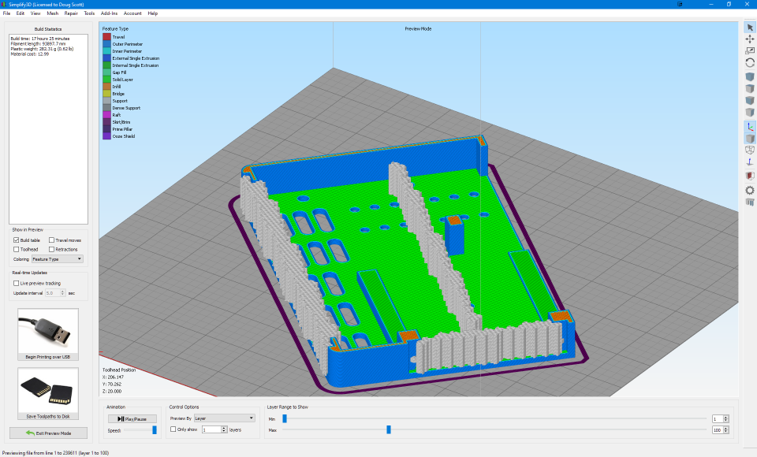Select the rotate model tool
757x457 pixels.
(x=750, y=63)
